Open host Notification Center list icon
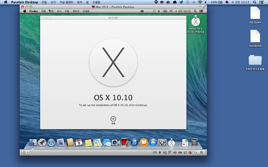Viewport: 268px width, 167px height. [x=262, y=2]
